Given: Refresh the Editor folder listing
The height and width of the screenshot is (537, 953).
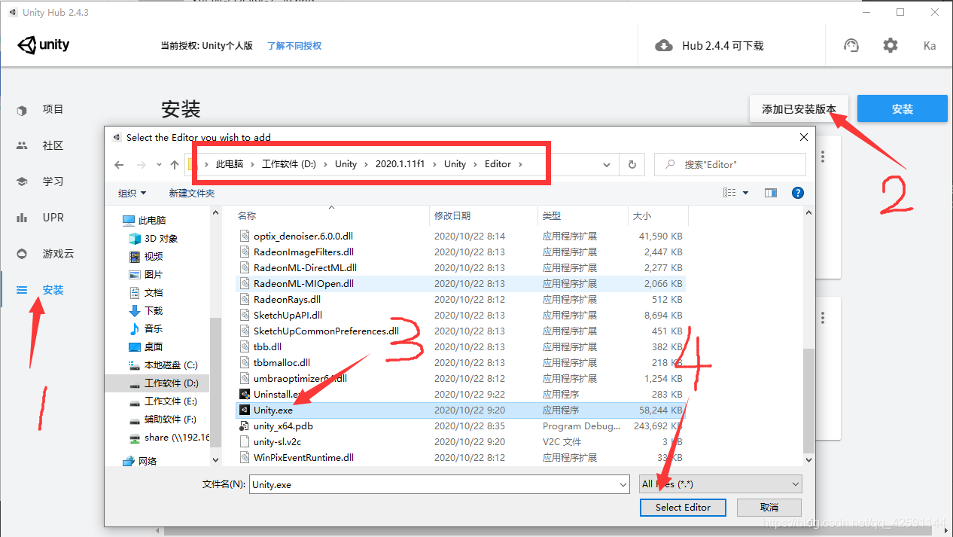Looking at the screenshot, I should 632,164.
